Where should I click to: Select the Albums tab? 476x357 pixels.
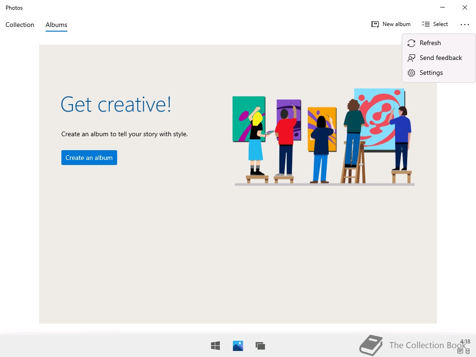[x=56, y=25]
